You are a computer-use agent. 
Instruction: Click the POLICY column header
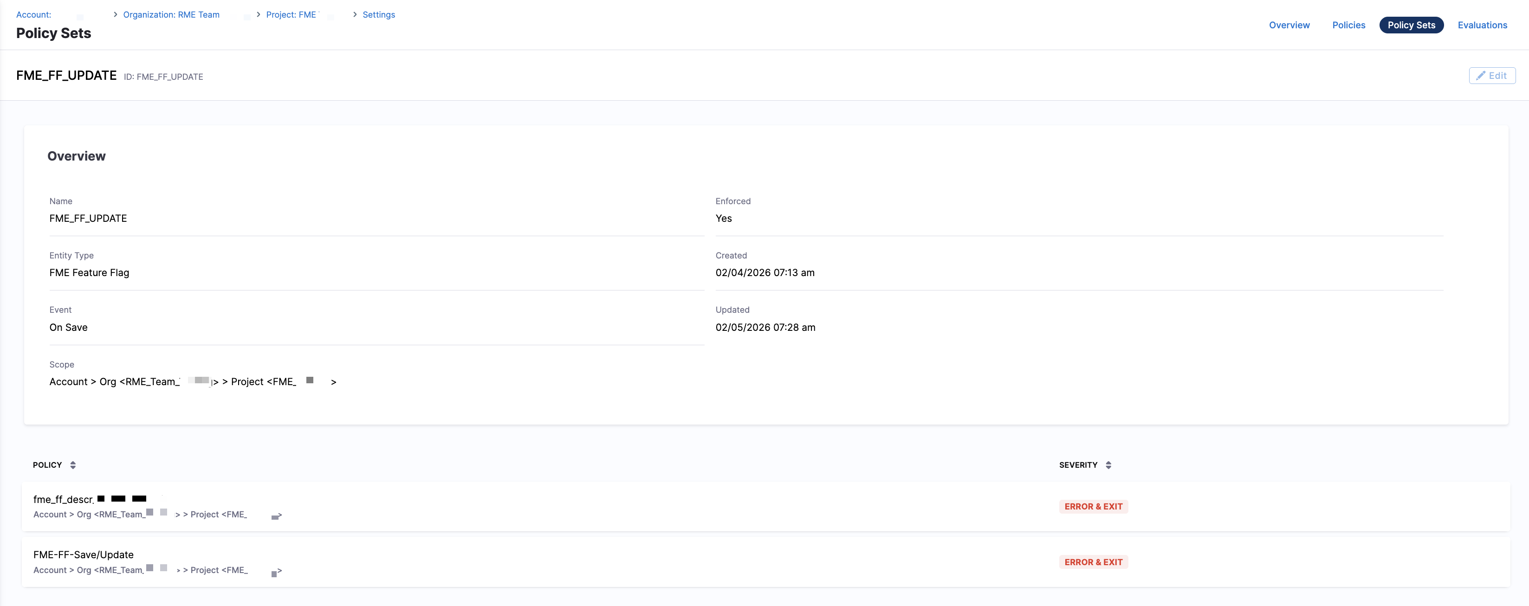coord(47,465)
